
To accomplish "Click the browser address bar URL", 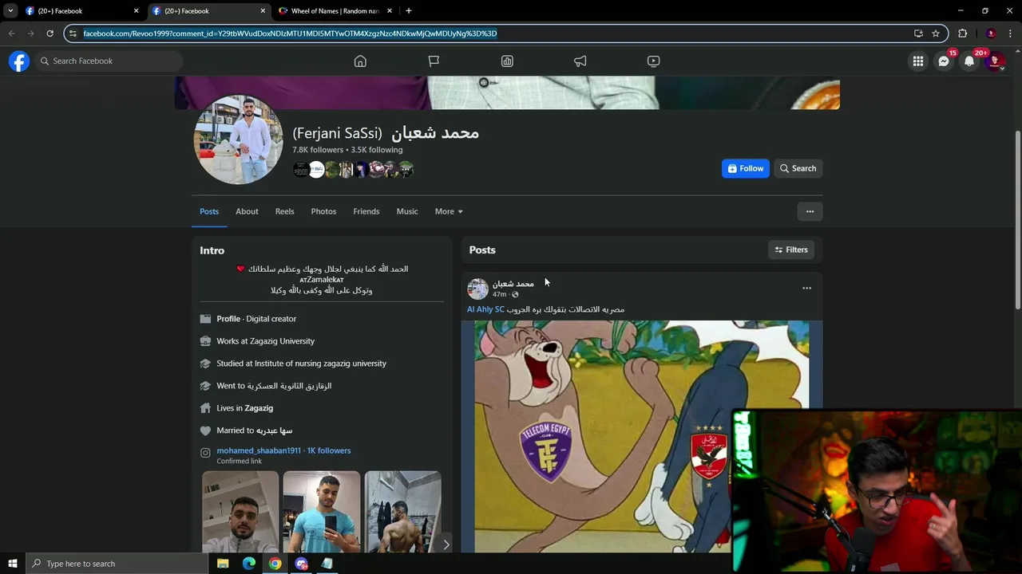I will [290, 33].
